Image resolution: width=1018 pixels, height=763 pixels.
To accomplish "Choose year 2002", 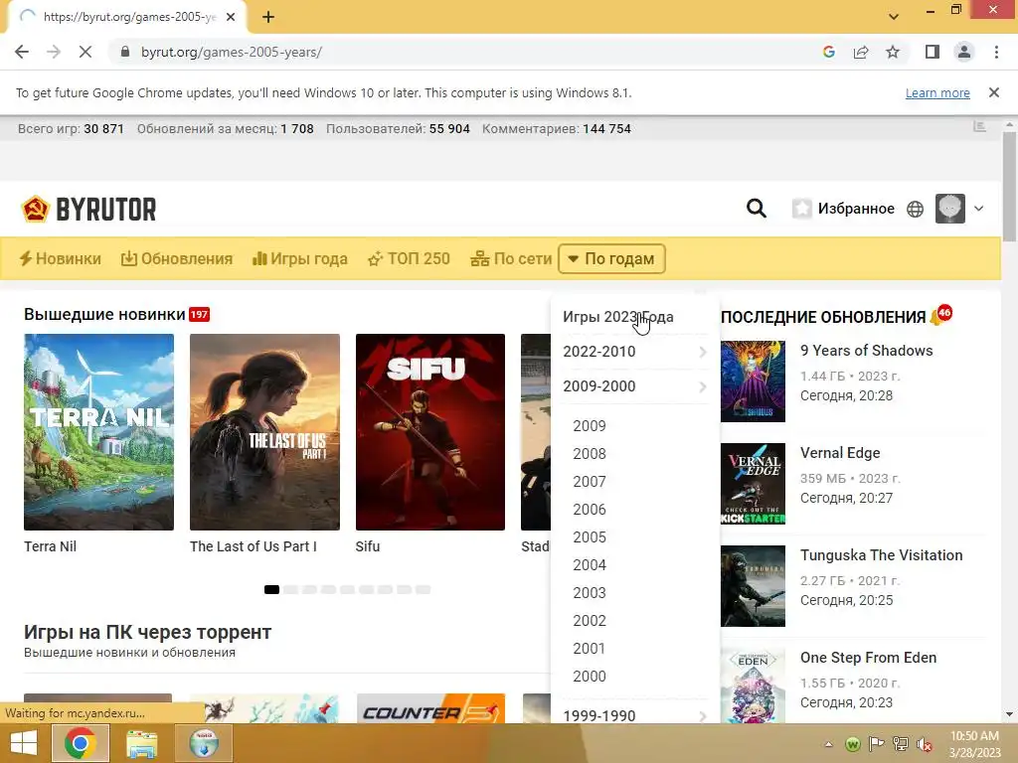I will point(590,621).
